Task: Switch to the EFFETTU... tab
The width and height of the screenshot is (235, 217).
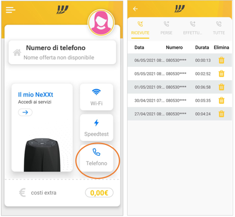Action: [193, 28]
